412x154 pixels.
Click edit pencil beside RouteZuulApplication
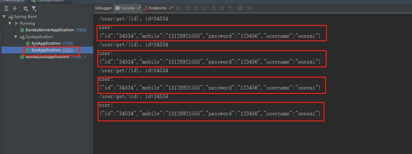(x=85, y=57)
